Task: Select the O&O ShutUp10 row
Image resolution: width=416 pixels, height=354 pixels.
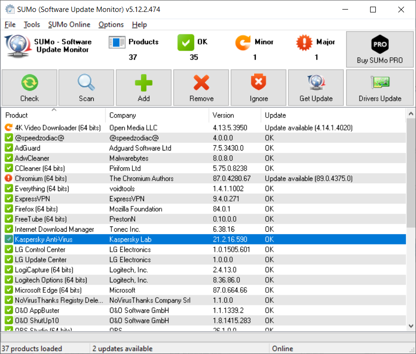Action: [x=204, y=321]
